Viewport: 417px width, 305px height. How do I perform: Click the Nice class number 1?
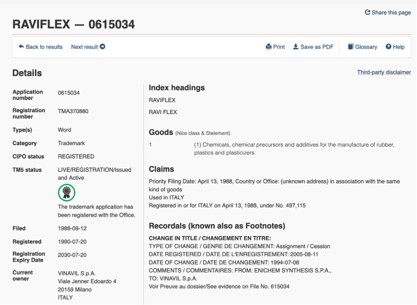[150, 145]
